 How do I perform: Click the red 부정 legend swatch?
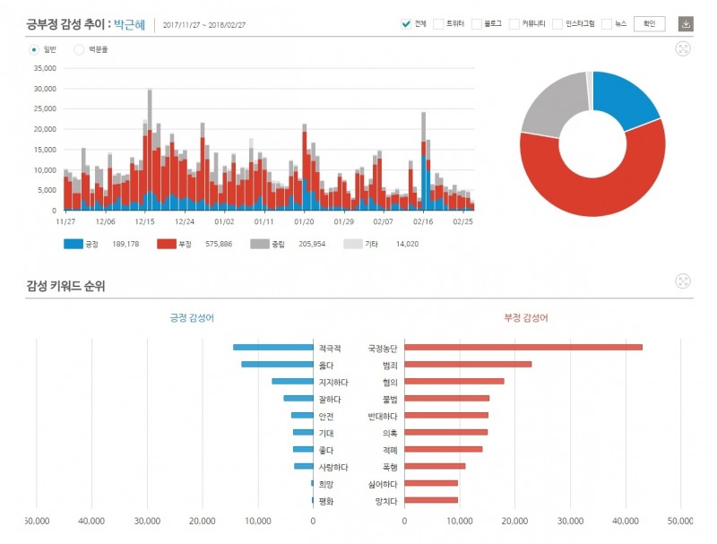pyautogui.click(x=167, y=244)
